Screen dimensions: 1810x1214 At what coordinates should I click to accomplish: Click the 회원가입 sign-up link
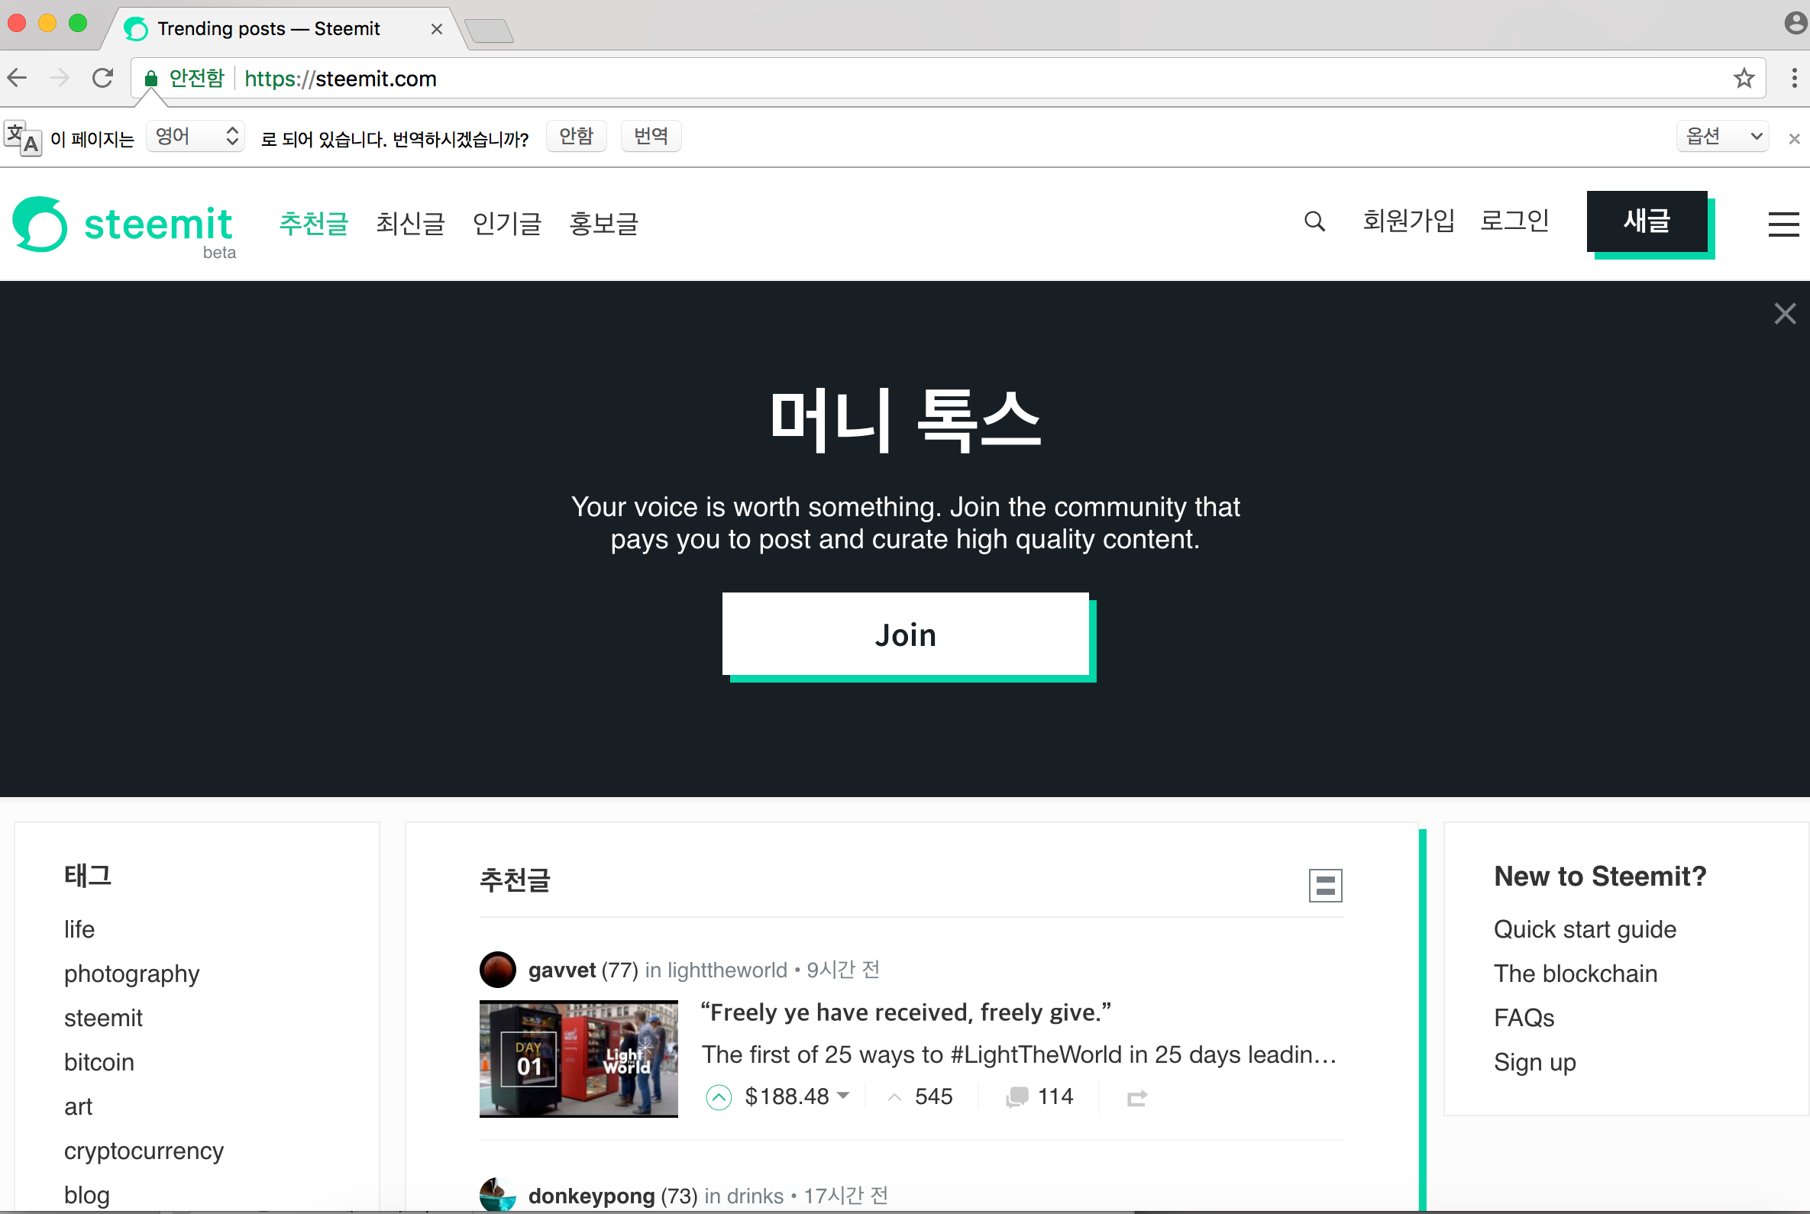pyautogui.click(x=1408, y=221)
